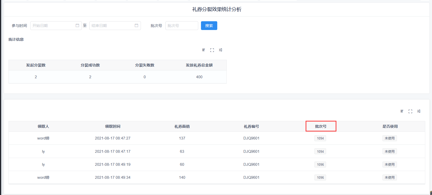The width and height of the screenshot is (432, 195).
Task: Click the 分裂失败数 column header
Action: tap(145, 65)
